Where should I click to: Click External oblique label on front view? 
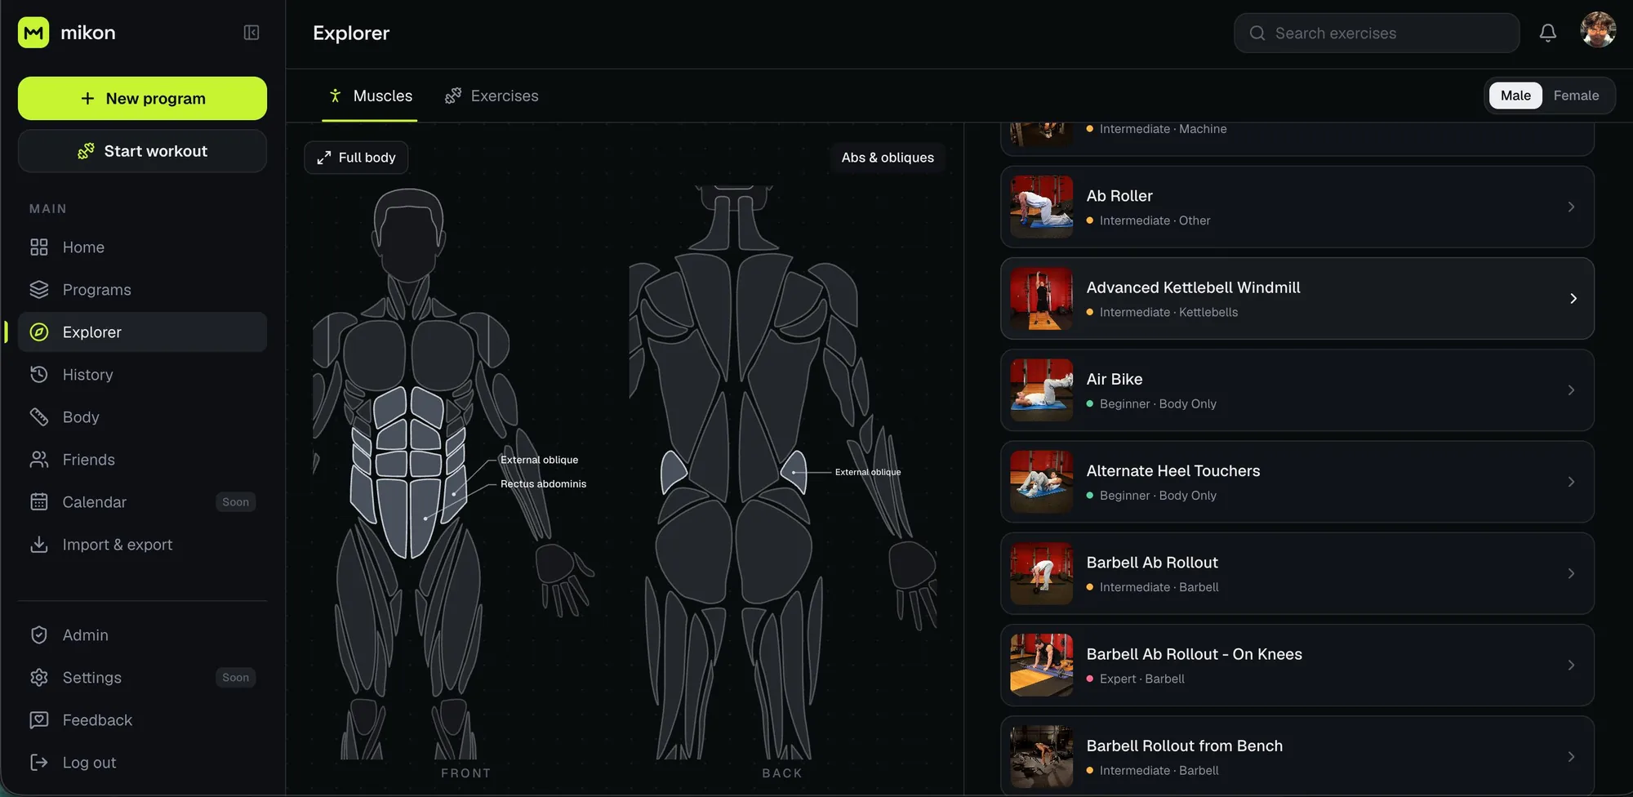pos(539,460)
